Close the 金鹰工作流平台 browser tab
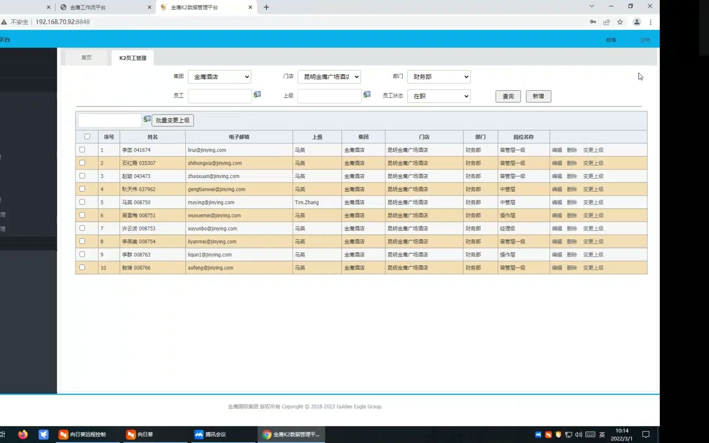The height and width of the screenshot is (443, 709). coord(149,7)
